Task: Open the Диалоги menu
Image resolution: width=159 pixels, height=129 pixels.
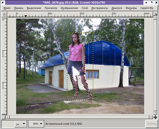Action: (117, 8)
